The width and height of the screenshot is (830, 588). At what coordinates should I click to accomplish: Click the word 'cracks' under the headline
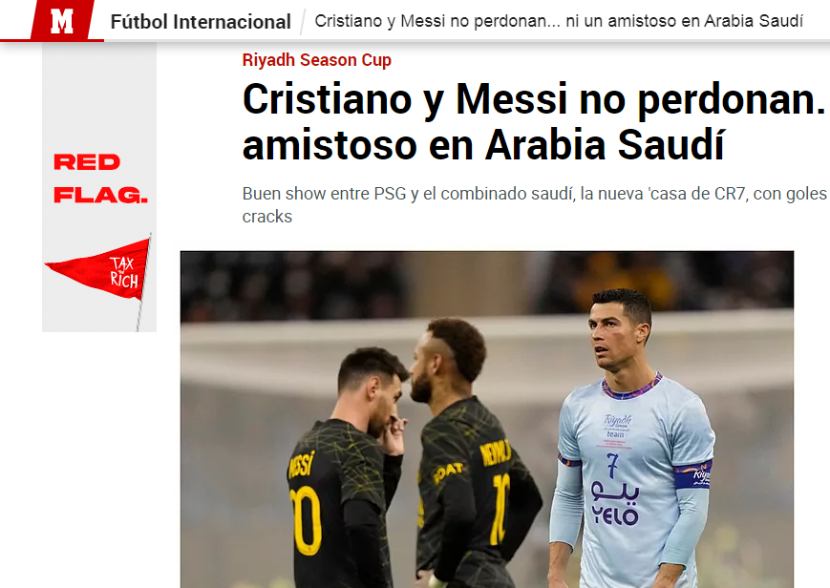[x=266, y=217]
